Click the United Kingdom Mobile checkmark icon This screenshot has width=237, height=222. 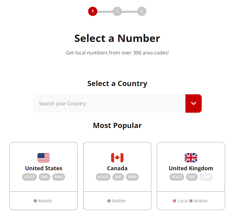[191, 201]
